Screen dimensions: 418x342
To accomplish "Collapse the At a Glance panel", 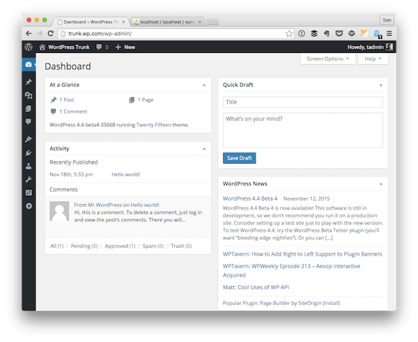I will click(x=204, y=85).
